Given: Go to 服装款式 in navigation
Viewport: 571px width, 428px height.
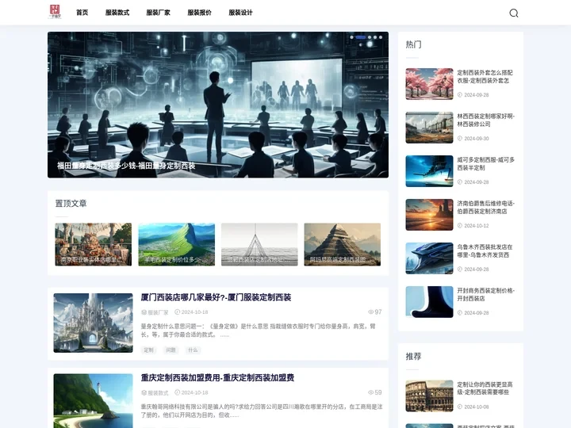Looking at the screenshot, I should 117,13.
